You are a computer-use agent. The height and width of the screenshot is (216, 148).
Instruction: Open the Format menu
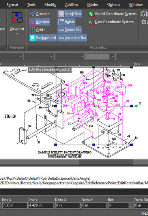pos(12,5)
